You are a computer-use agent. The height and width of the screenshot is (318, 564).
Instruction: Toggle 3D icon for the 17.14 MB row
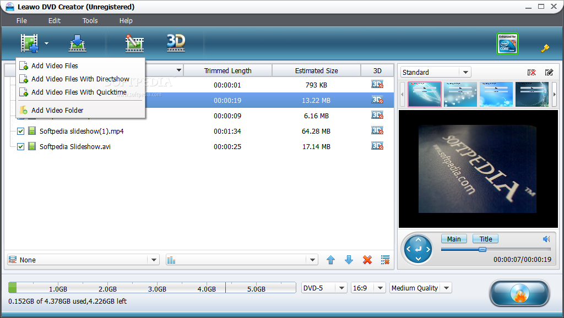pyautogui.click(x=377, y=146)
